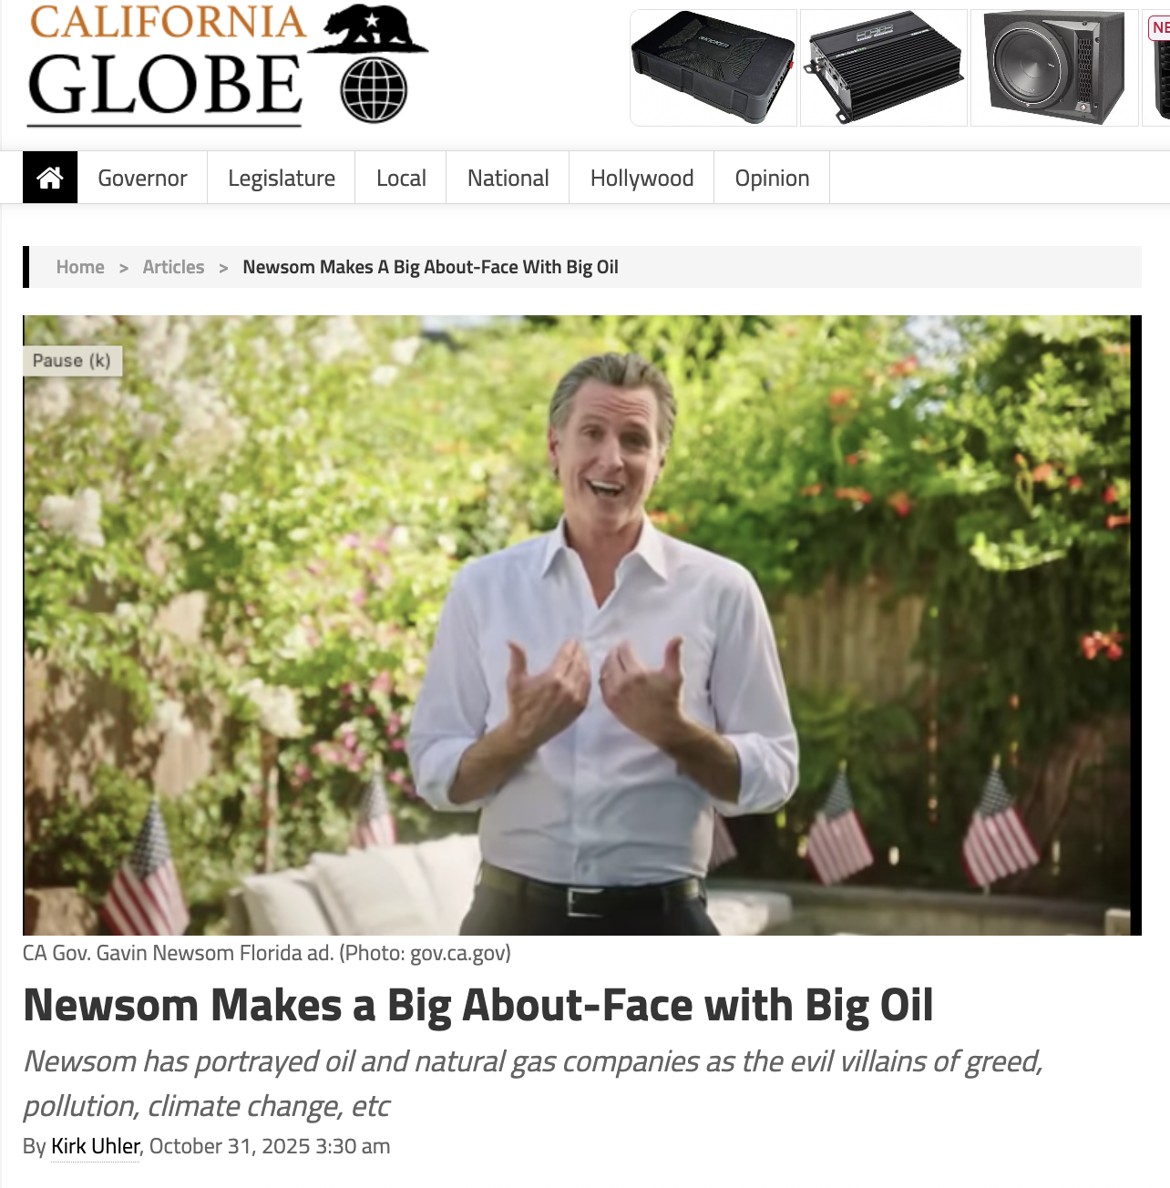The width and height of the screenshot is (1170, 1188).
Task: Open the subwoofer enclosure ad image
Action: 1054,67
